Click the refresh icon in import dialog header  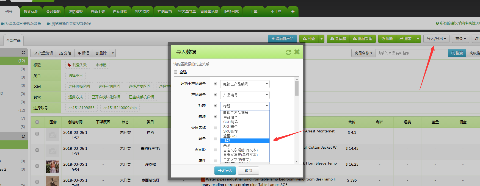(x=288, y=52)
